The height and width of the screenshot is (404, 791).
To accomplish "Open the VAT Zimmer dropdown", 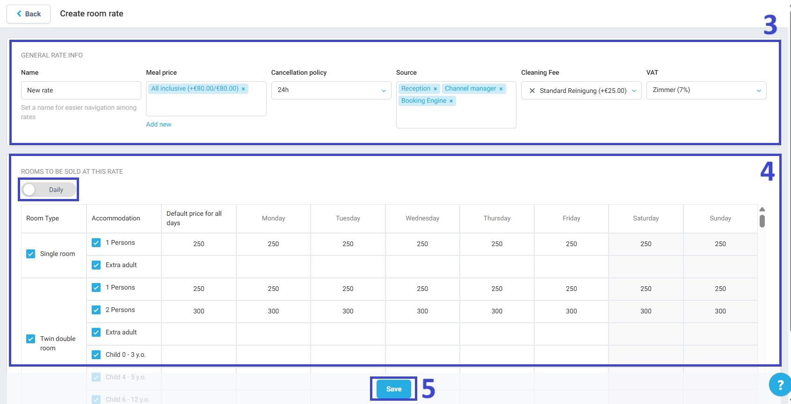I will click(x=706, y=90).
